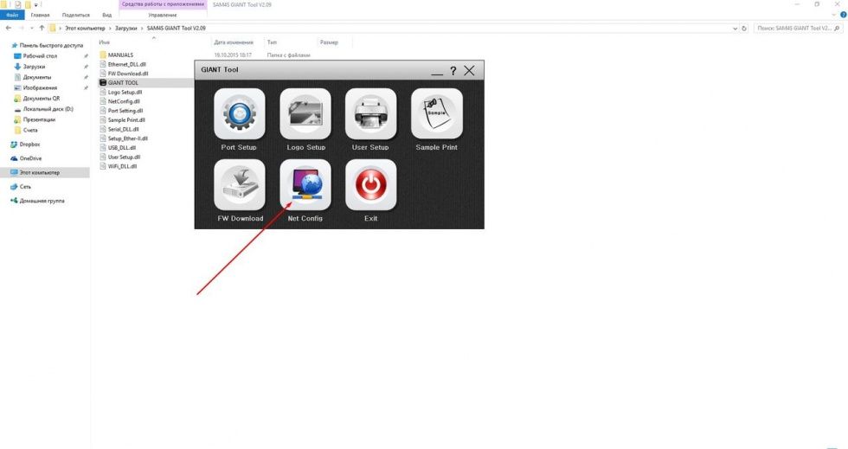Open Локальный диск (D:) in sidebar
The image size is (848, 449).
pos(43,109)
